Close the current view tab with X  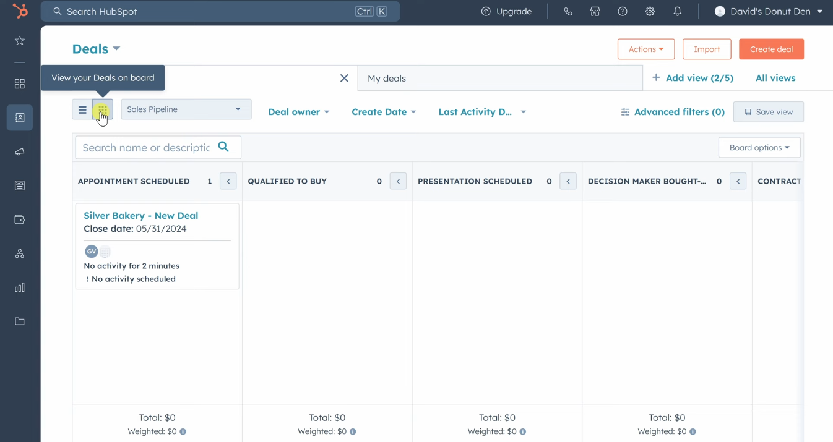pos(344,78)
